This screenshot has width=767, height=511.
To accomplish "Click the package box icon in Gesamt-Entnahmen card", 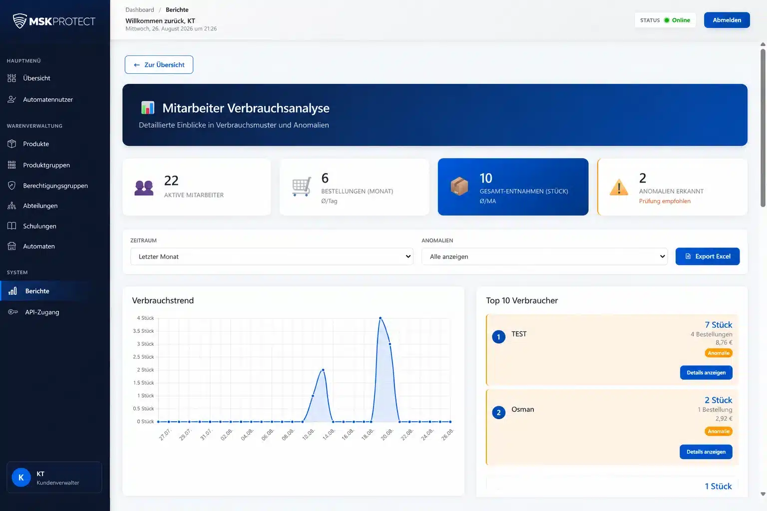I will click(x=459, y=187).
